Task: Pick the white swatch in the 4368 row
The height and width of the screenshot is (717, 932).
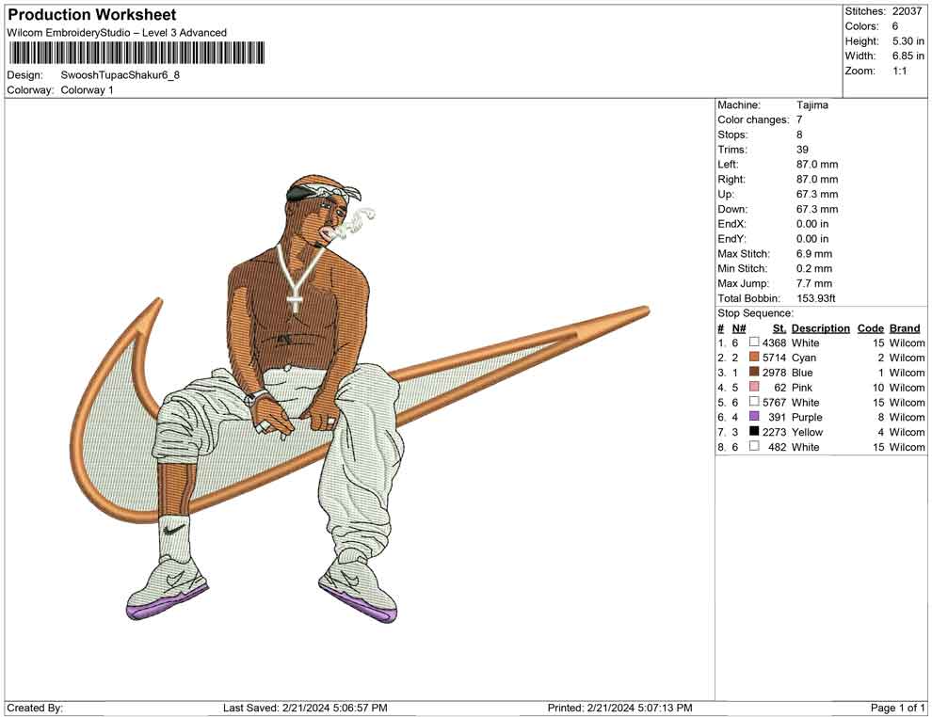Action: pos(754,343)
